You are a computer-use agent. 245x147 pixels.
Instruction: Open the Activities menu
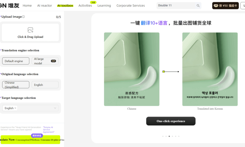[85, 6]
